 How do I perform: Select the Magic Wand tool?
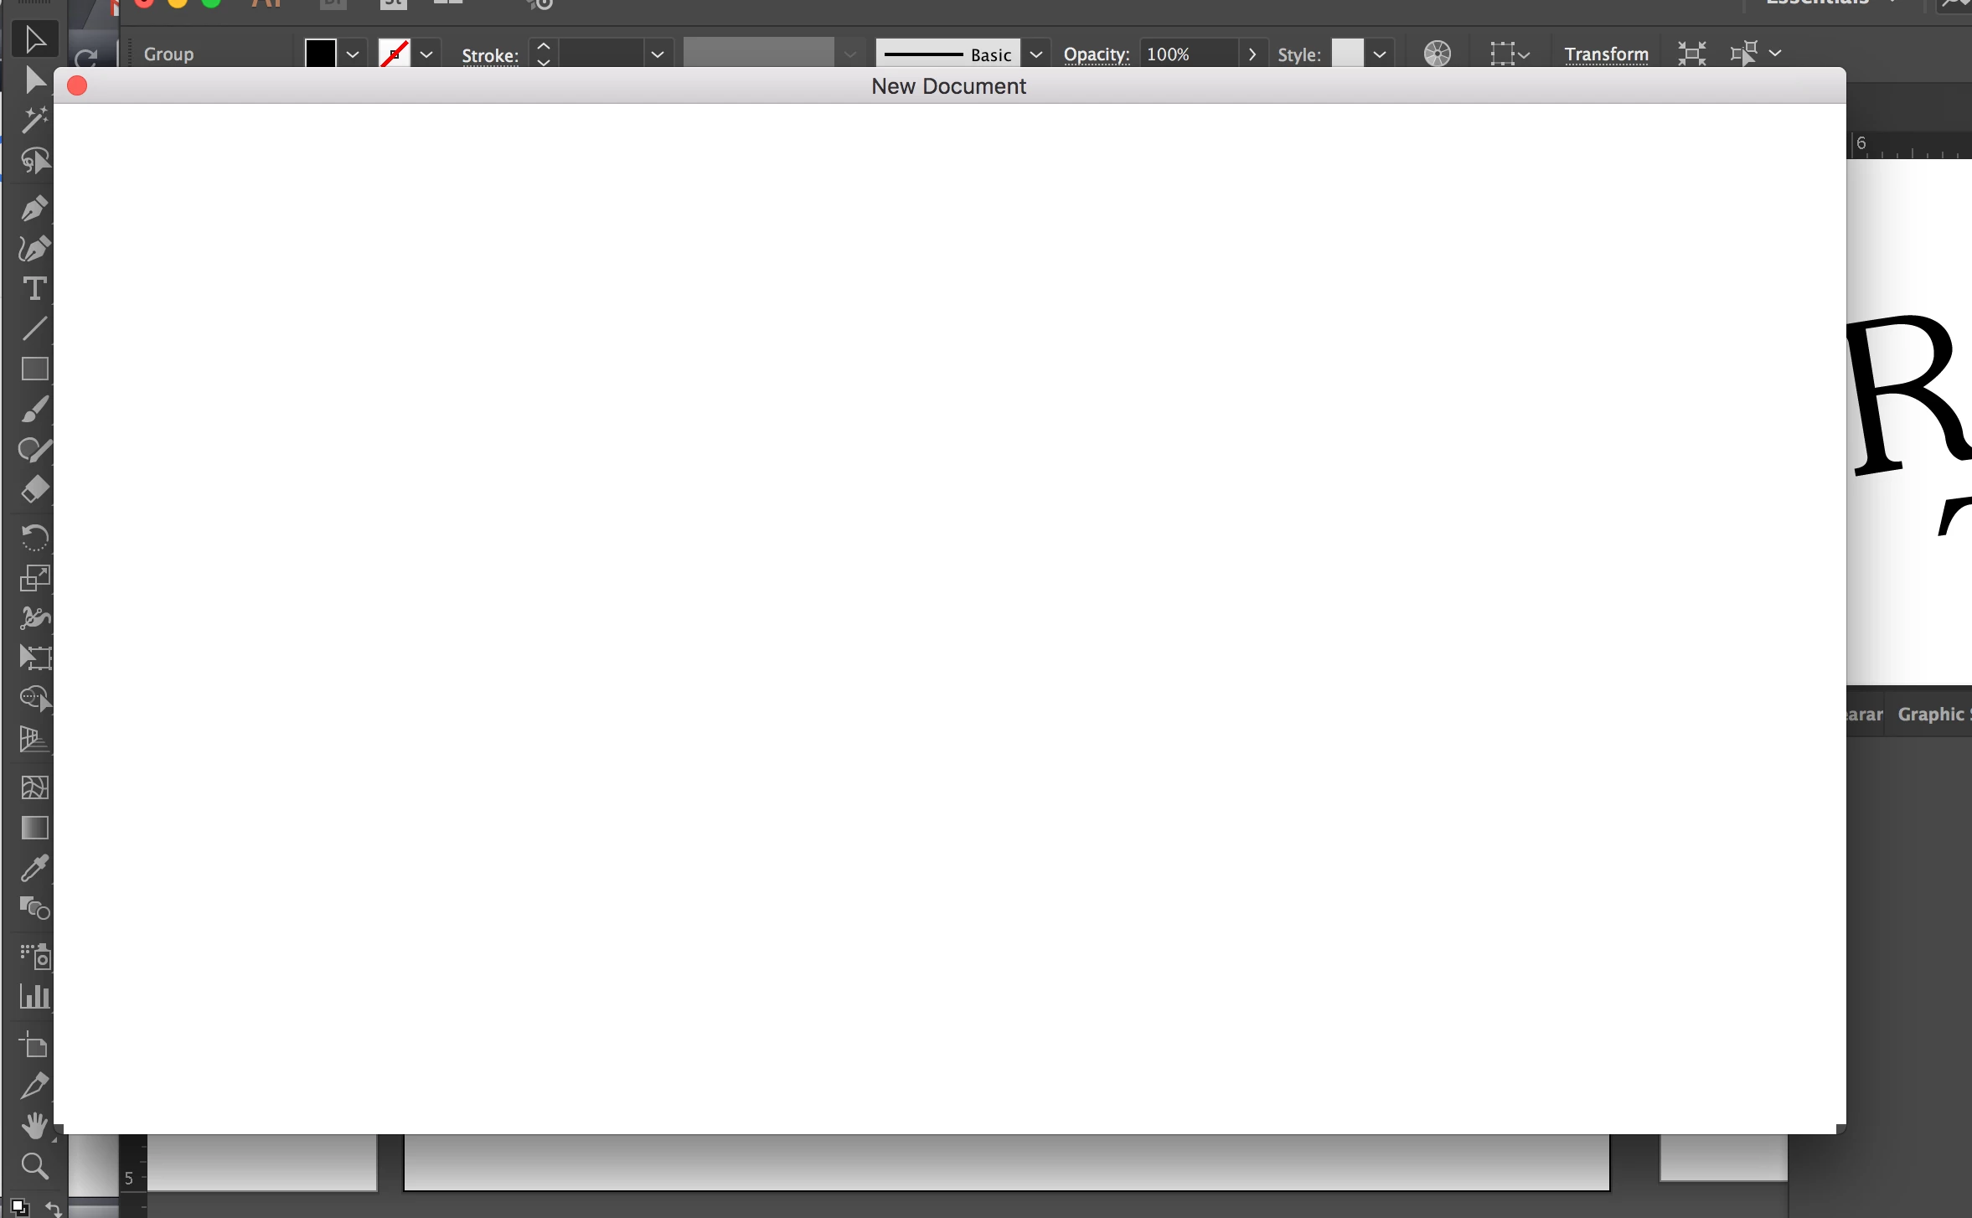[x=34, y=120]
